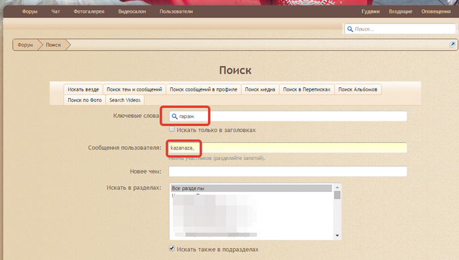Open the Оповещения alerts link
Image resolution: width=459 pixels, height=260 pixels.
coord(436,11)
